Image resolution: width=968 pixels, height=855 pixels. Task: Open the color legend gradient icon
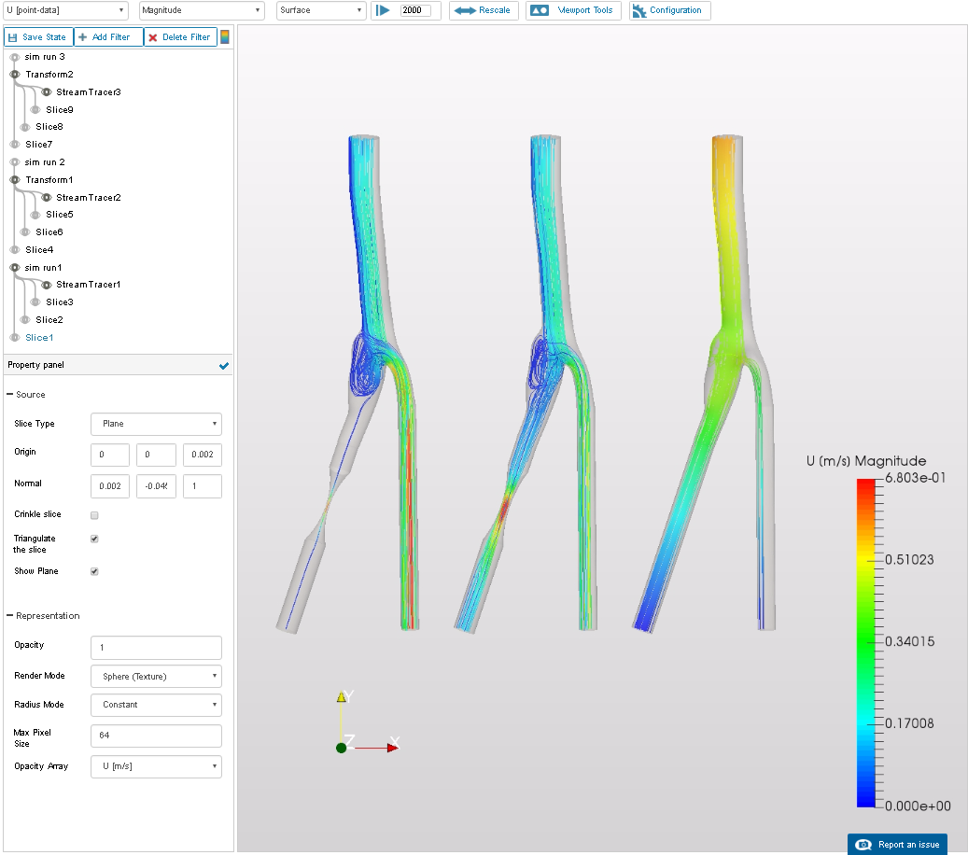click(224, 37)
